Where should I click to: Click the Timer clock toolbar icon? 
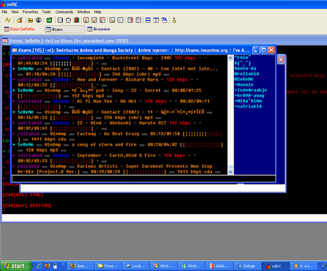point(68,20)
